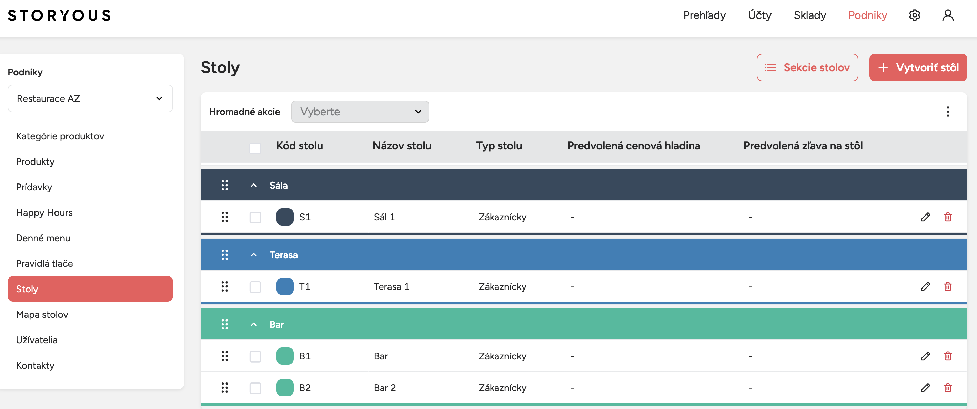Viewport: 977px width, 409px height.
Task: Open the user profile icon
Action: [x=947, y=15]
